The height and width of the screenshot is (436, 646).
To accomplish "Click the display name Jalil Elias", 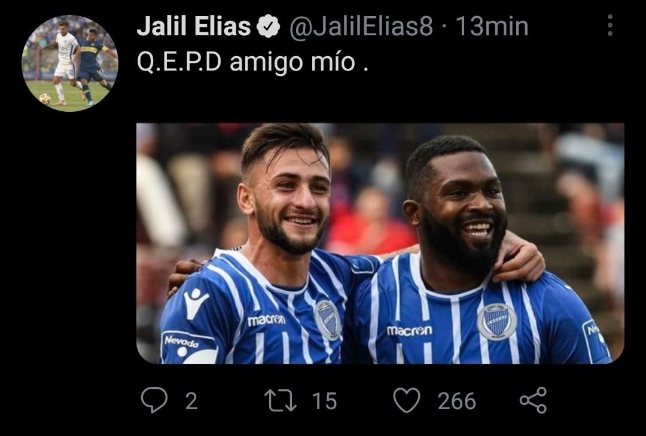I will [x=194, y=26].
